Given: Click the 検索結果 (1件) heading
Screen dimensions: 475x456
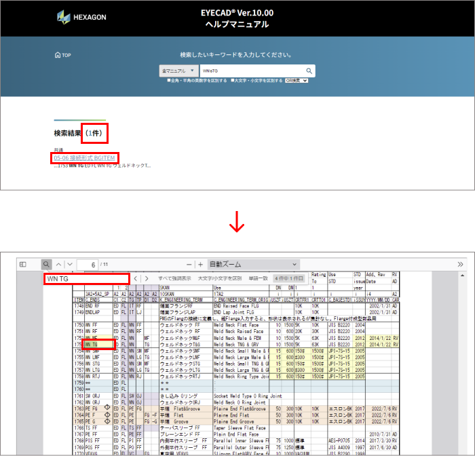Looking at the screenshot, I should [78, 133].
